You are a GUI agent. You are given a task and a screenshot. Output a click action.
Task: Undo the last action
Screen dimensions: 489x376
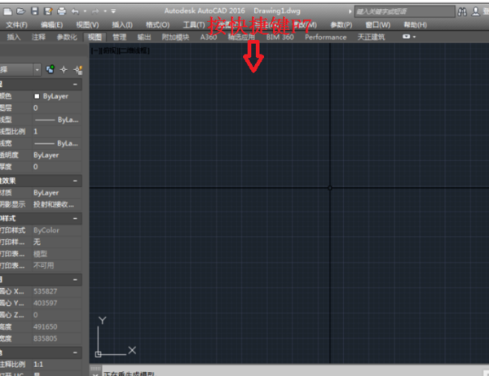click(x=75, y=11)
